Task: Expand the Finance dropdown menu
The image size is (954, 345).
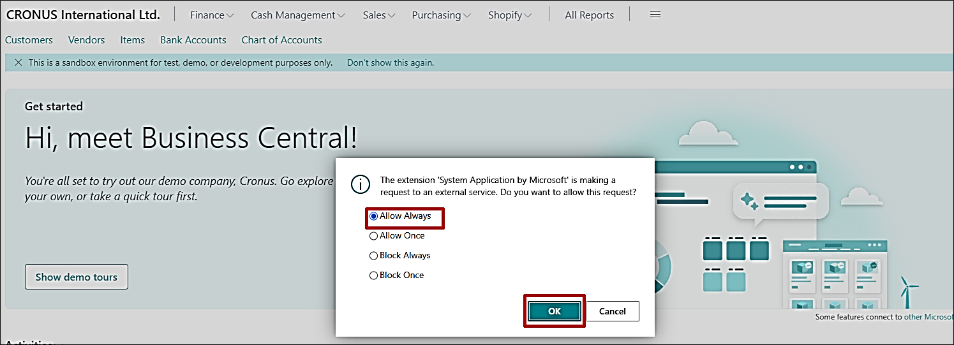Action: [211, 15]
